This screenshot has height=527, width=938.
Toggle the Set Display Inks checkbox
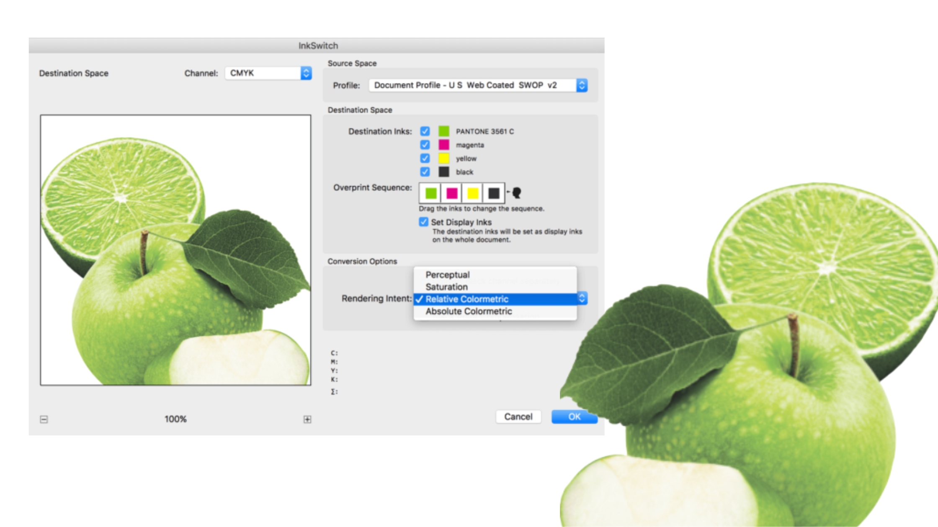tap(423, 222)
